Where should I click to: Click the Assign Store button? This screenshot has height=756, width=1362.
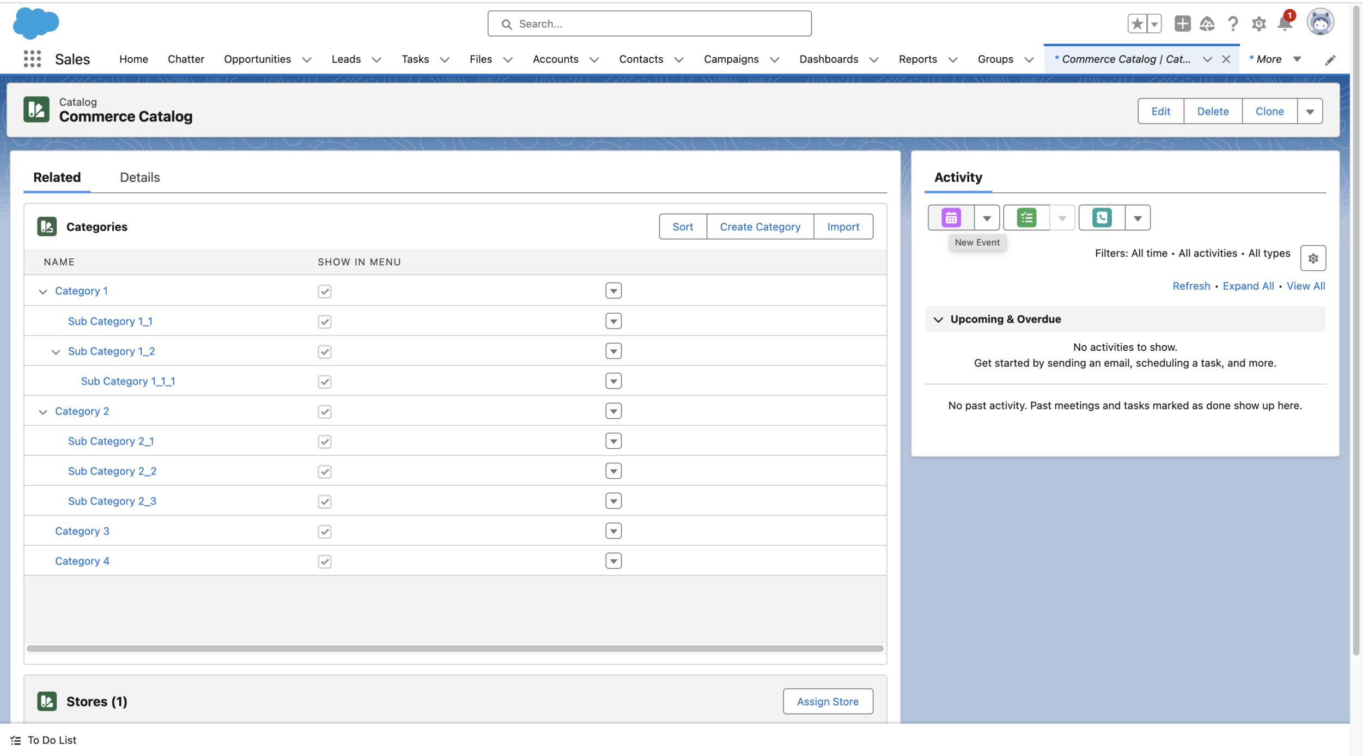828,701
